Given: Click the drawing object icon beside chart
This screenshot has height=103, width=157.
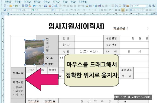Looking at the screenshot, I should (x=100, y=6).
